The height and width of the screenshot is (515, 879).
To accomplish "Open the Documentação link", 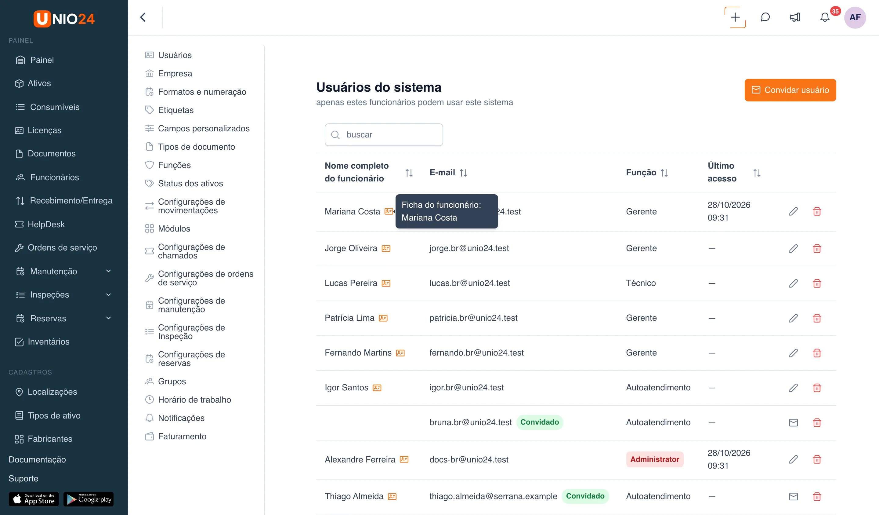I will [x=37, y=459].
